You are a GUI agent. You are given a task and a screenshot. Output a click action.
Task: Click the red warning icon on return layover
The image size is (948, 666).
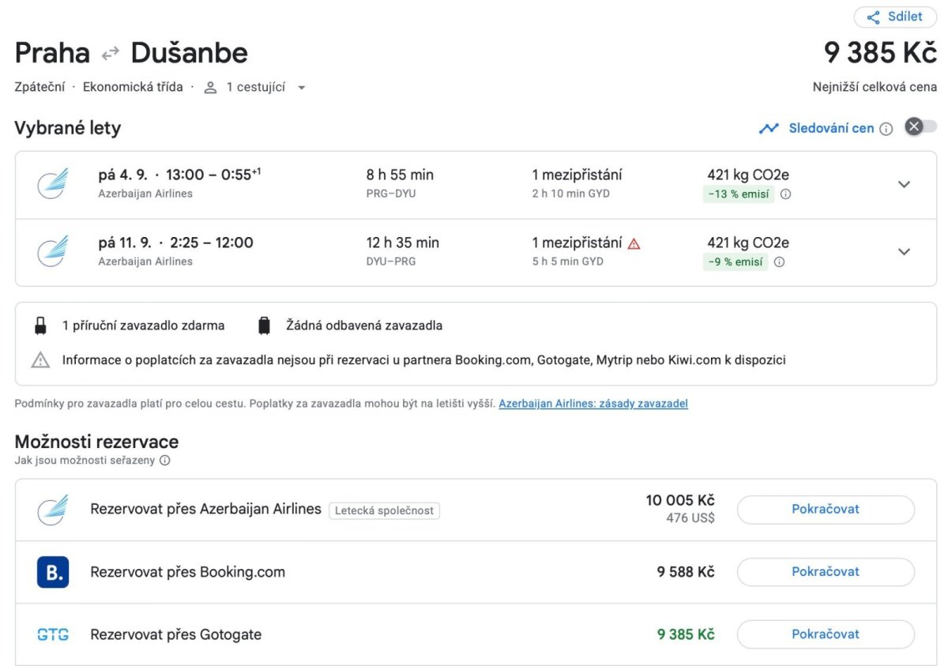point(634,243)
